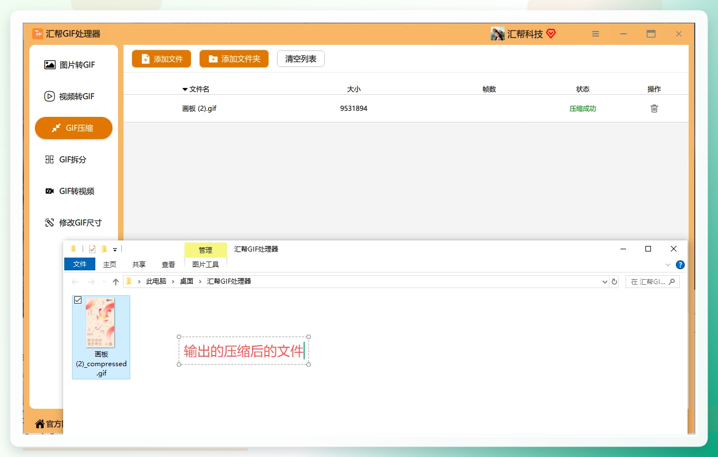This screenshot has width=718, height=457.
Task: Click 汇帮GIF处理器 in the address path
Action: 229,281
